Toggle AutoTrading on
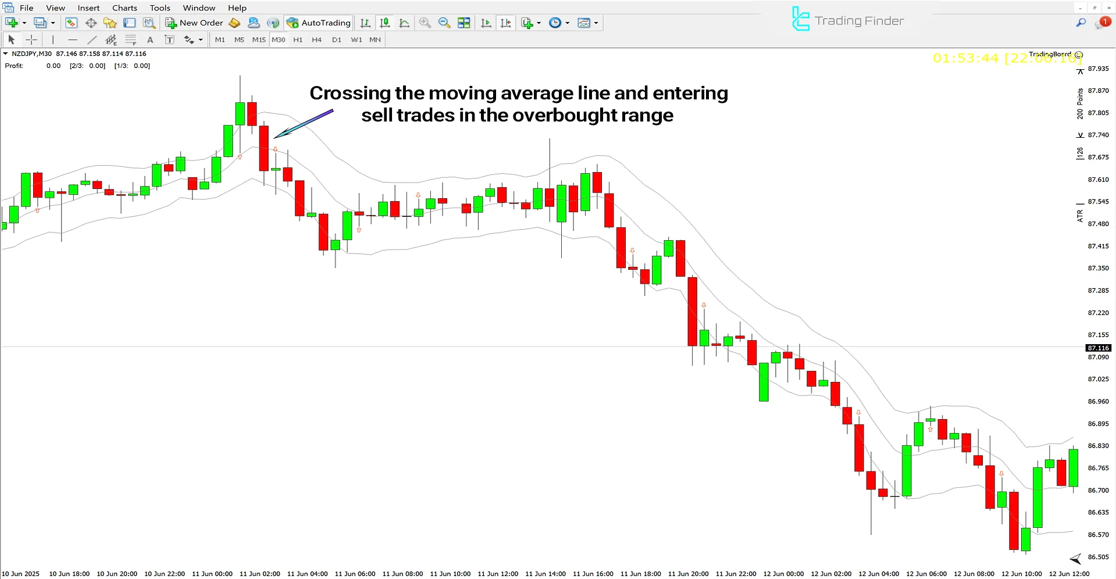The image size is (1116, 579). click(319, 23)
